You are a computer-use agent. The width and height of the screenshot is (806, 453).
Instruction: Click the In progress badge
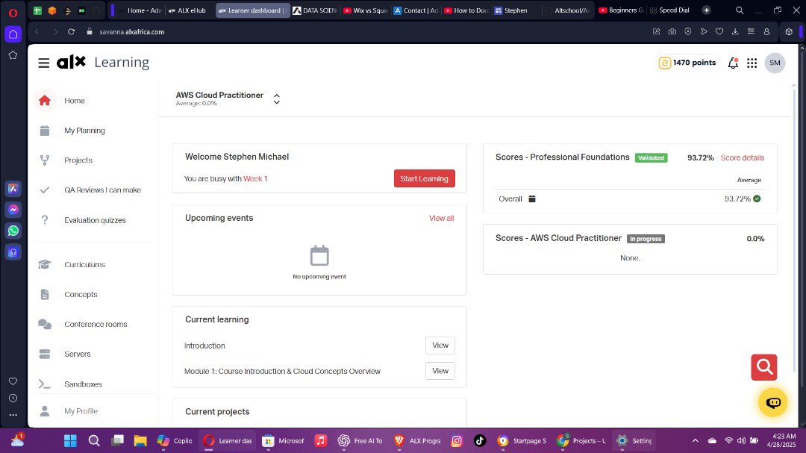coord(646,239)
